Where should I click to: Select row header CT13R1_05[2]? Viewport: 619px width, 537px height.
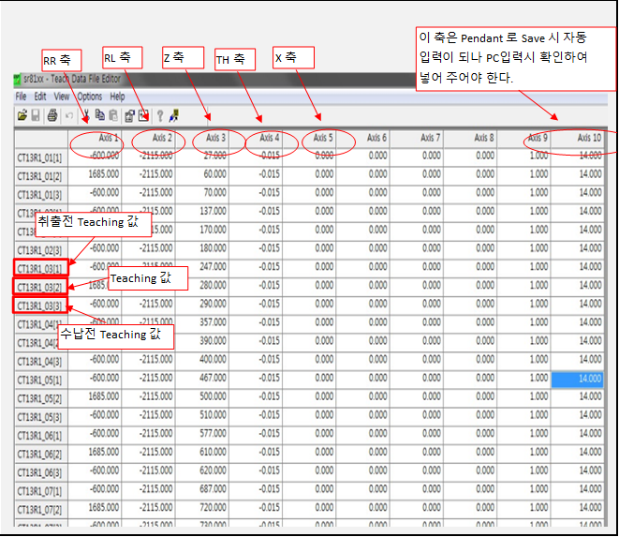[41, 398]
